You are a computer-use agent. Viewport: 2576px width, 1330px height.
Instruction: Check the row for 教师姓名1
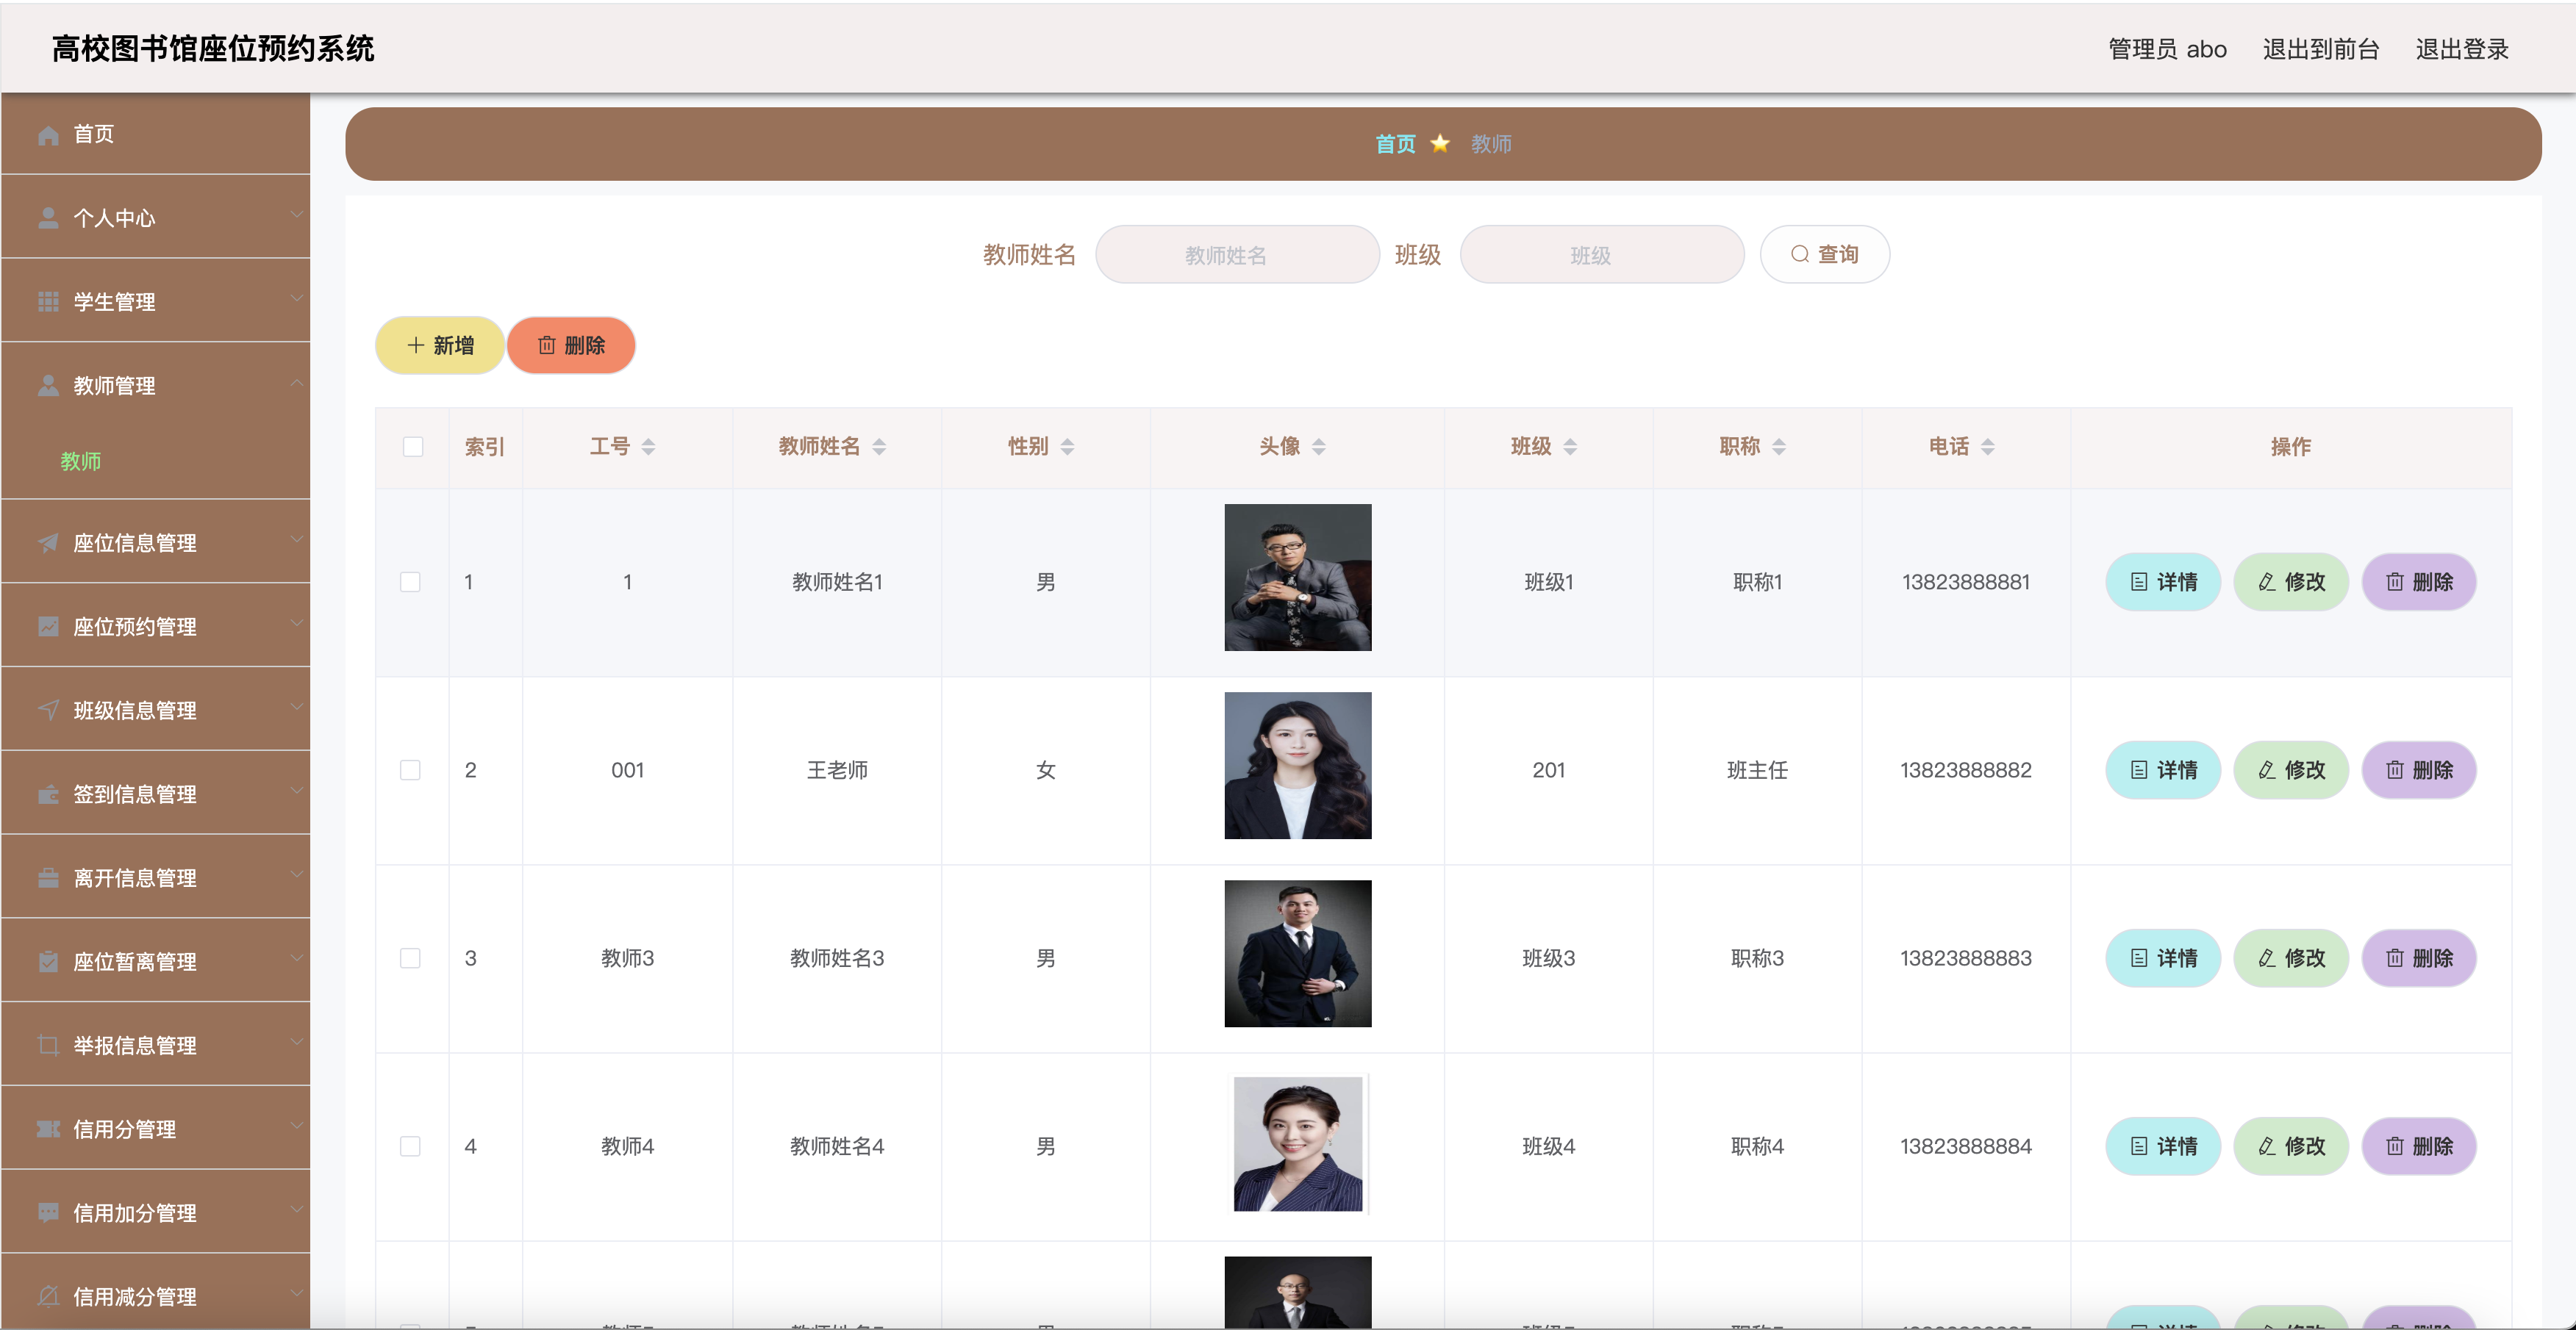[x=410, y=581]
